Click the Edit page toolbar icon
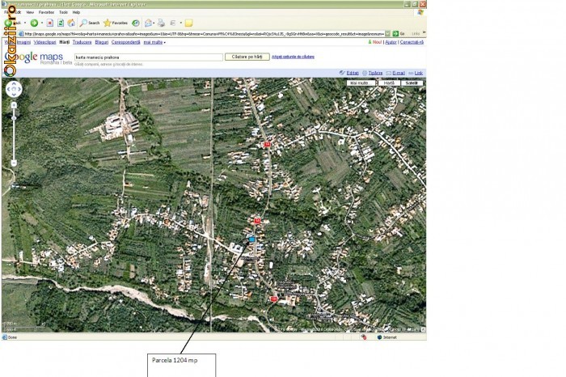This screenshot has height=377, width=566. [173, 23]
